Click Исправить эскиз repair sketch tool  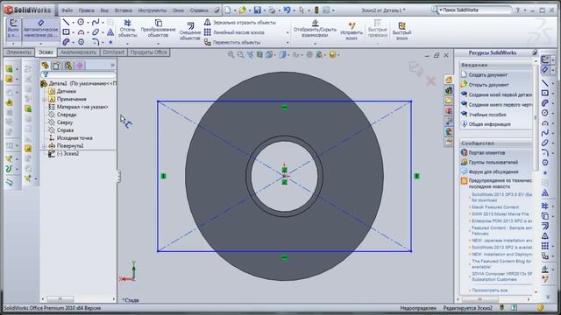352,31
